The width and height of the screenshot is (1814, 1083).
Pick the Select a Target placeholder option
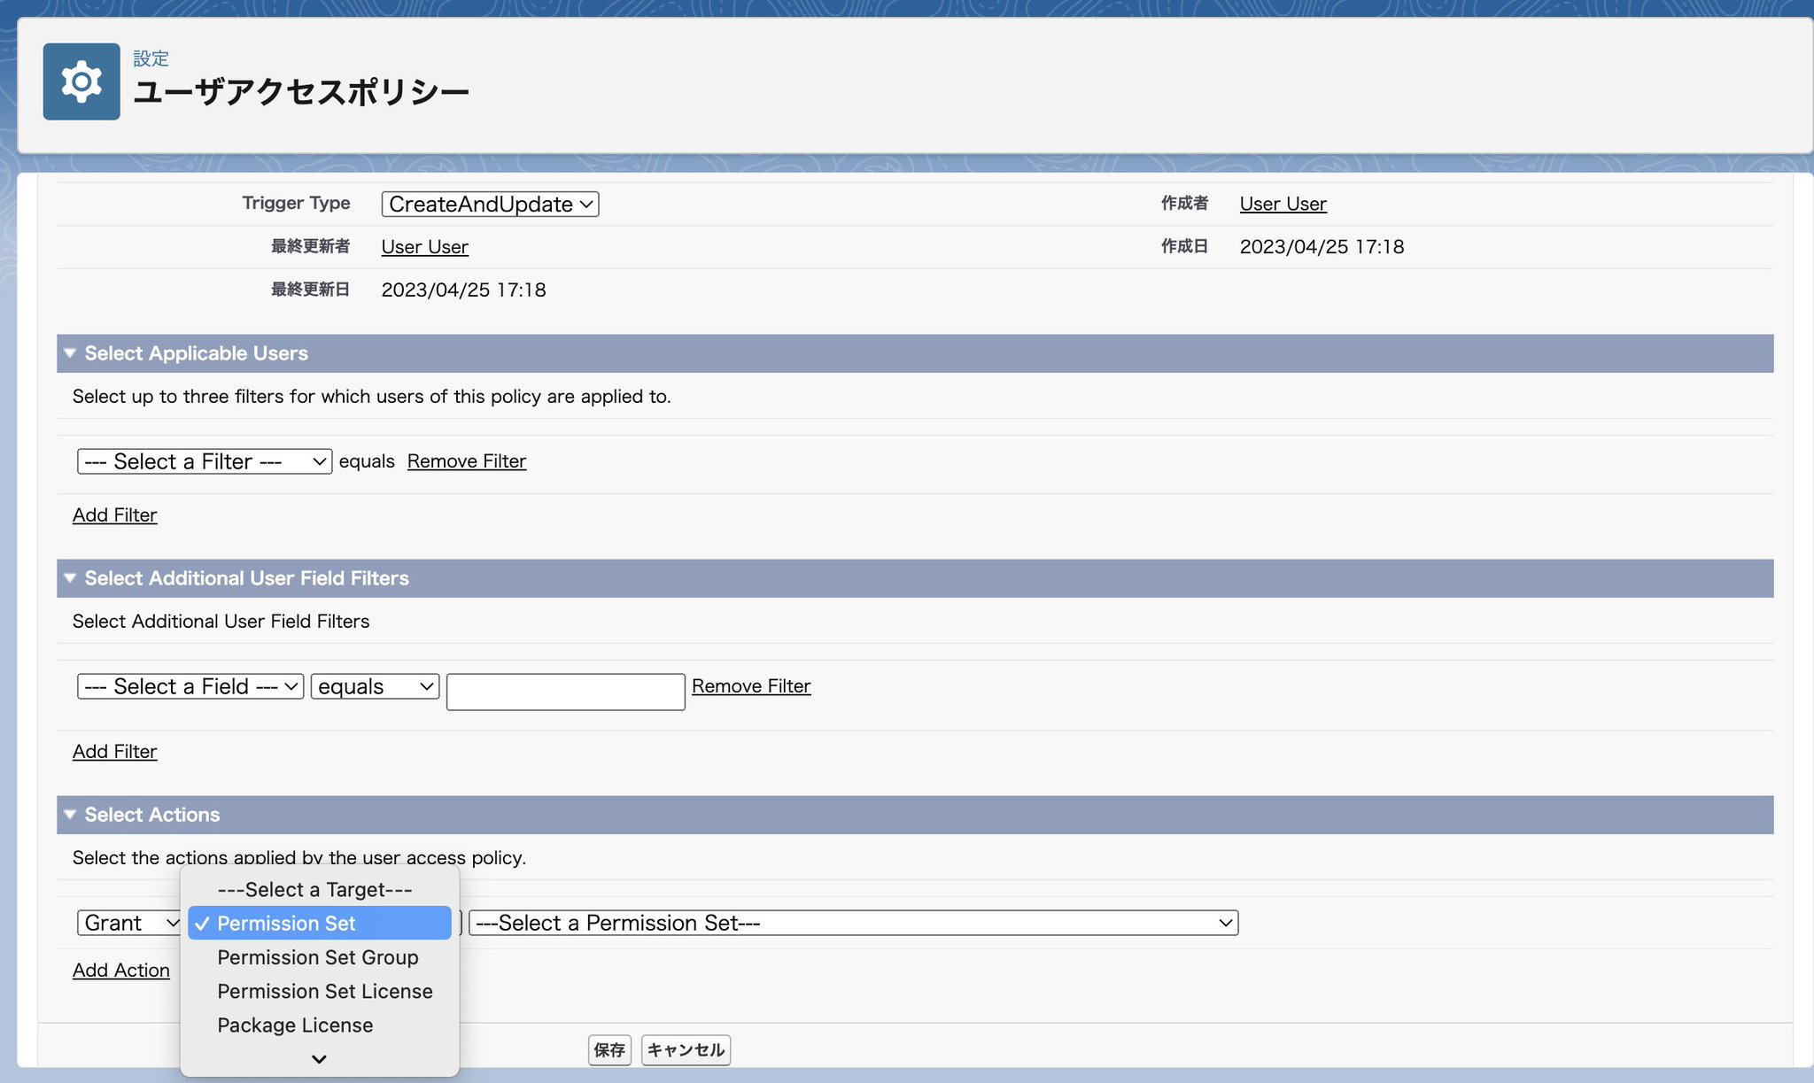click(314, 889)
